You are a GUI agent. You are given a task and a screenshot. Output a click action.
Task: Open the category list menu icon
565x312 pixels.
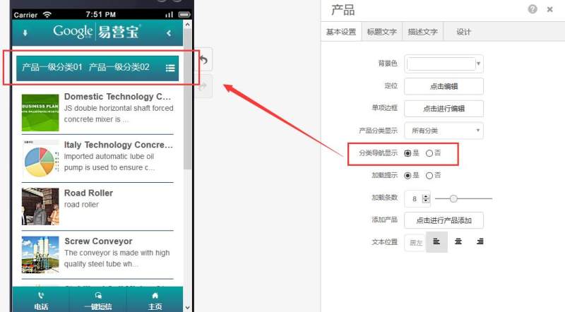tap(170, 68)
